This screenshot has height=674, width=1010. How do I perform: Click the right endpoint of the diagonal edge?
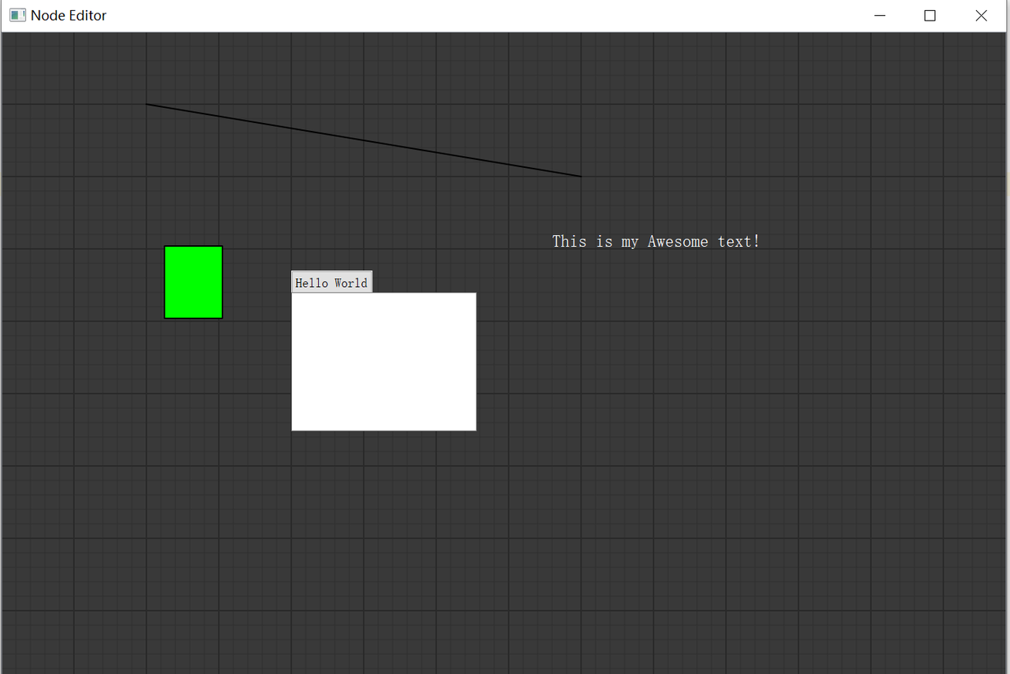coord(580,176)
